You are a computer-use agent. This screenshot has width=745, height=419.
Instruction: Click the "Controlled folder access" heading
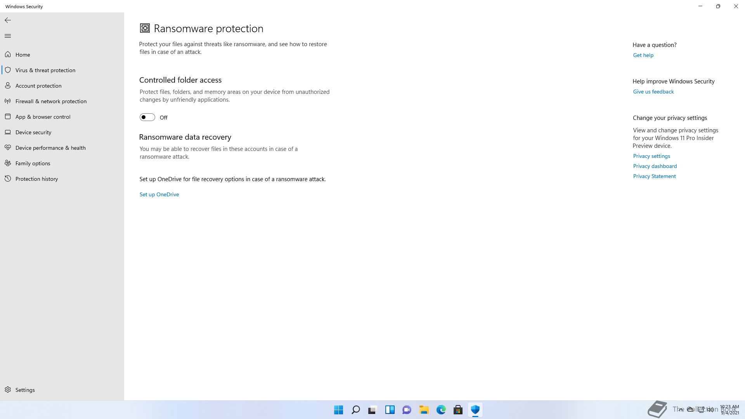(180, 80)
